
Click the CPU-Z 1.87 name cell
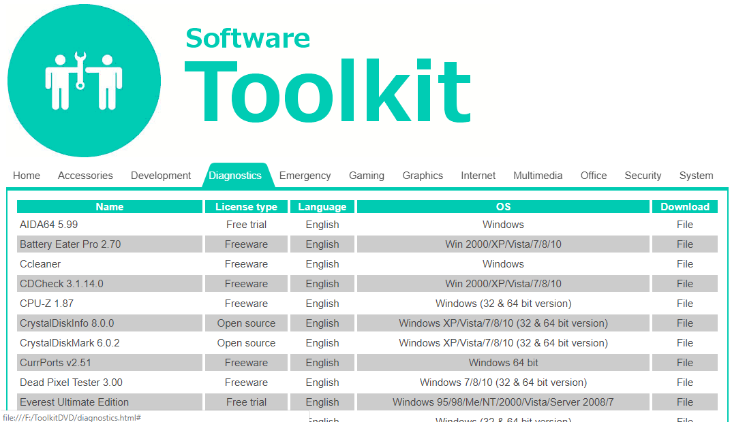(110, 304)
